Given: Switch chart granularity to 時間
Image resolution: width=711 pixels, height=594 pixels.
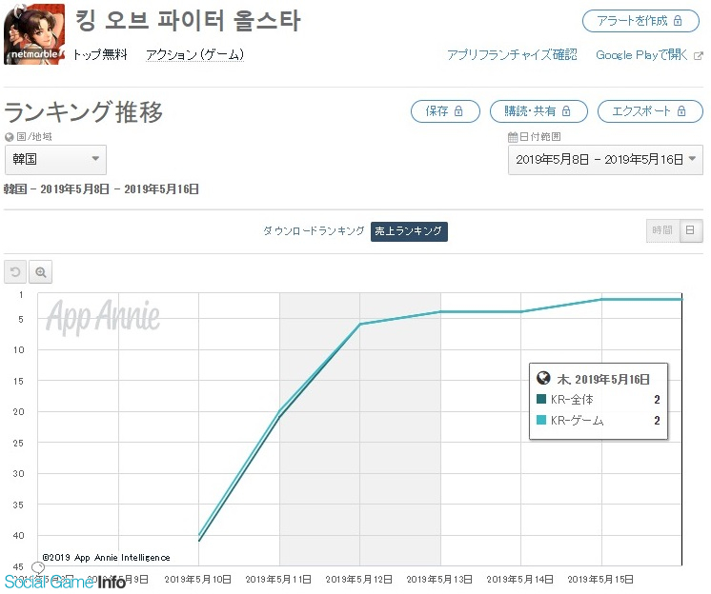Looking at the screenshot, I should click(662, 230).
